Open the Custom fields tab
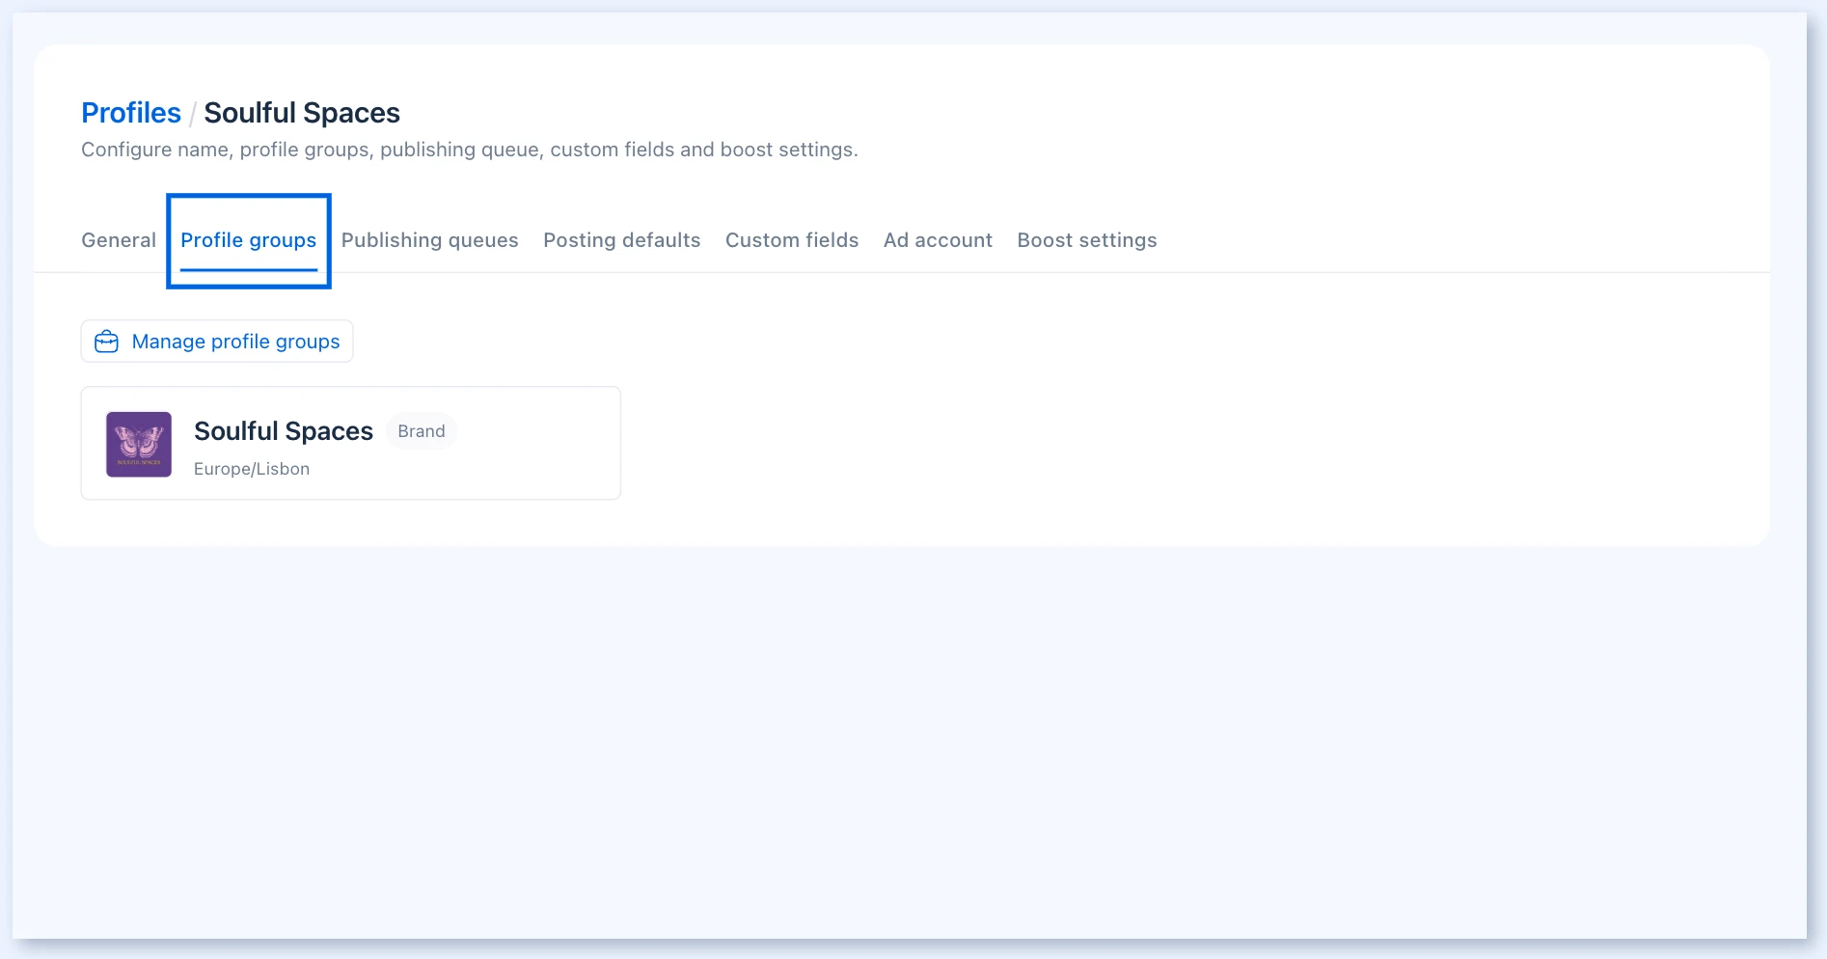The height and width of the screenshot is (959, 1827). pos(792,240)
